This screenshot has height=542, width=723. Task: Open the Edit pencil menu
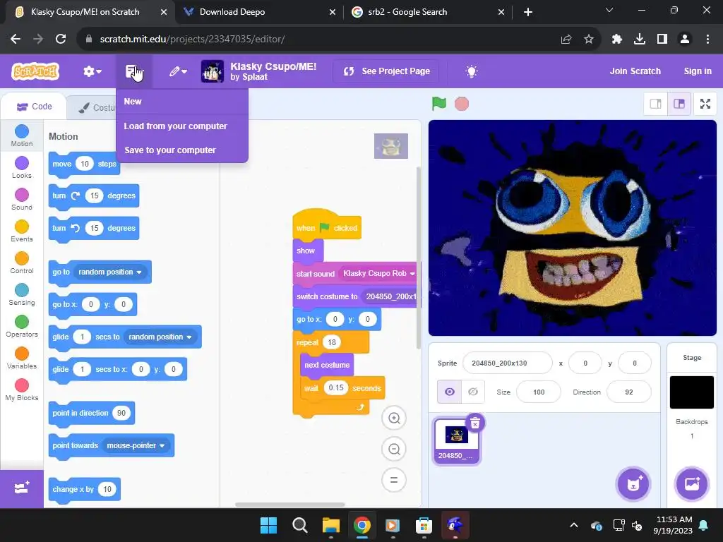(x=177, y=71)
